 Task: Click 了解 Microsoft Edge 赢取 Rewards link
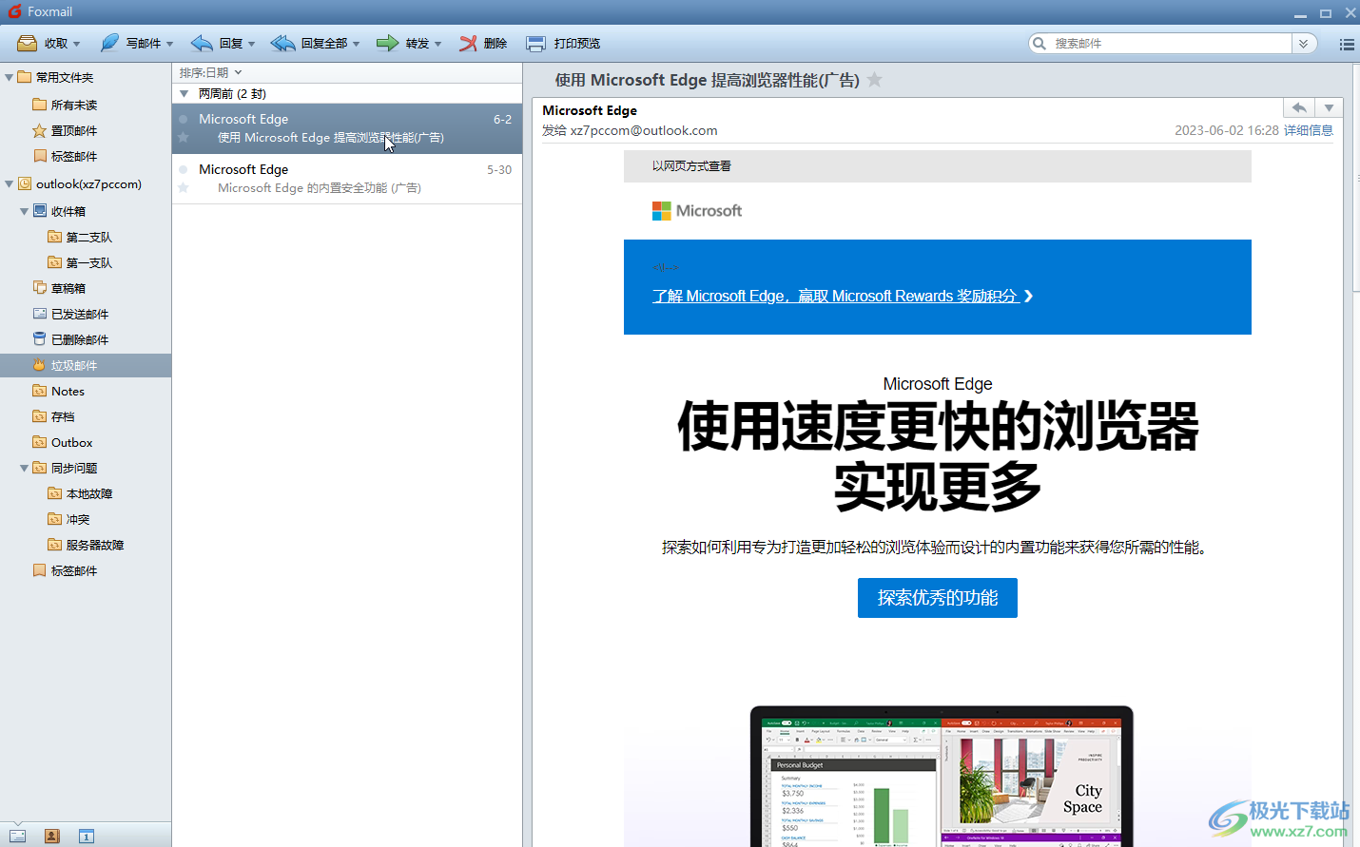[836, 297]
